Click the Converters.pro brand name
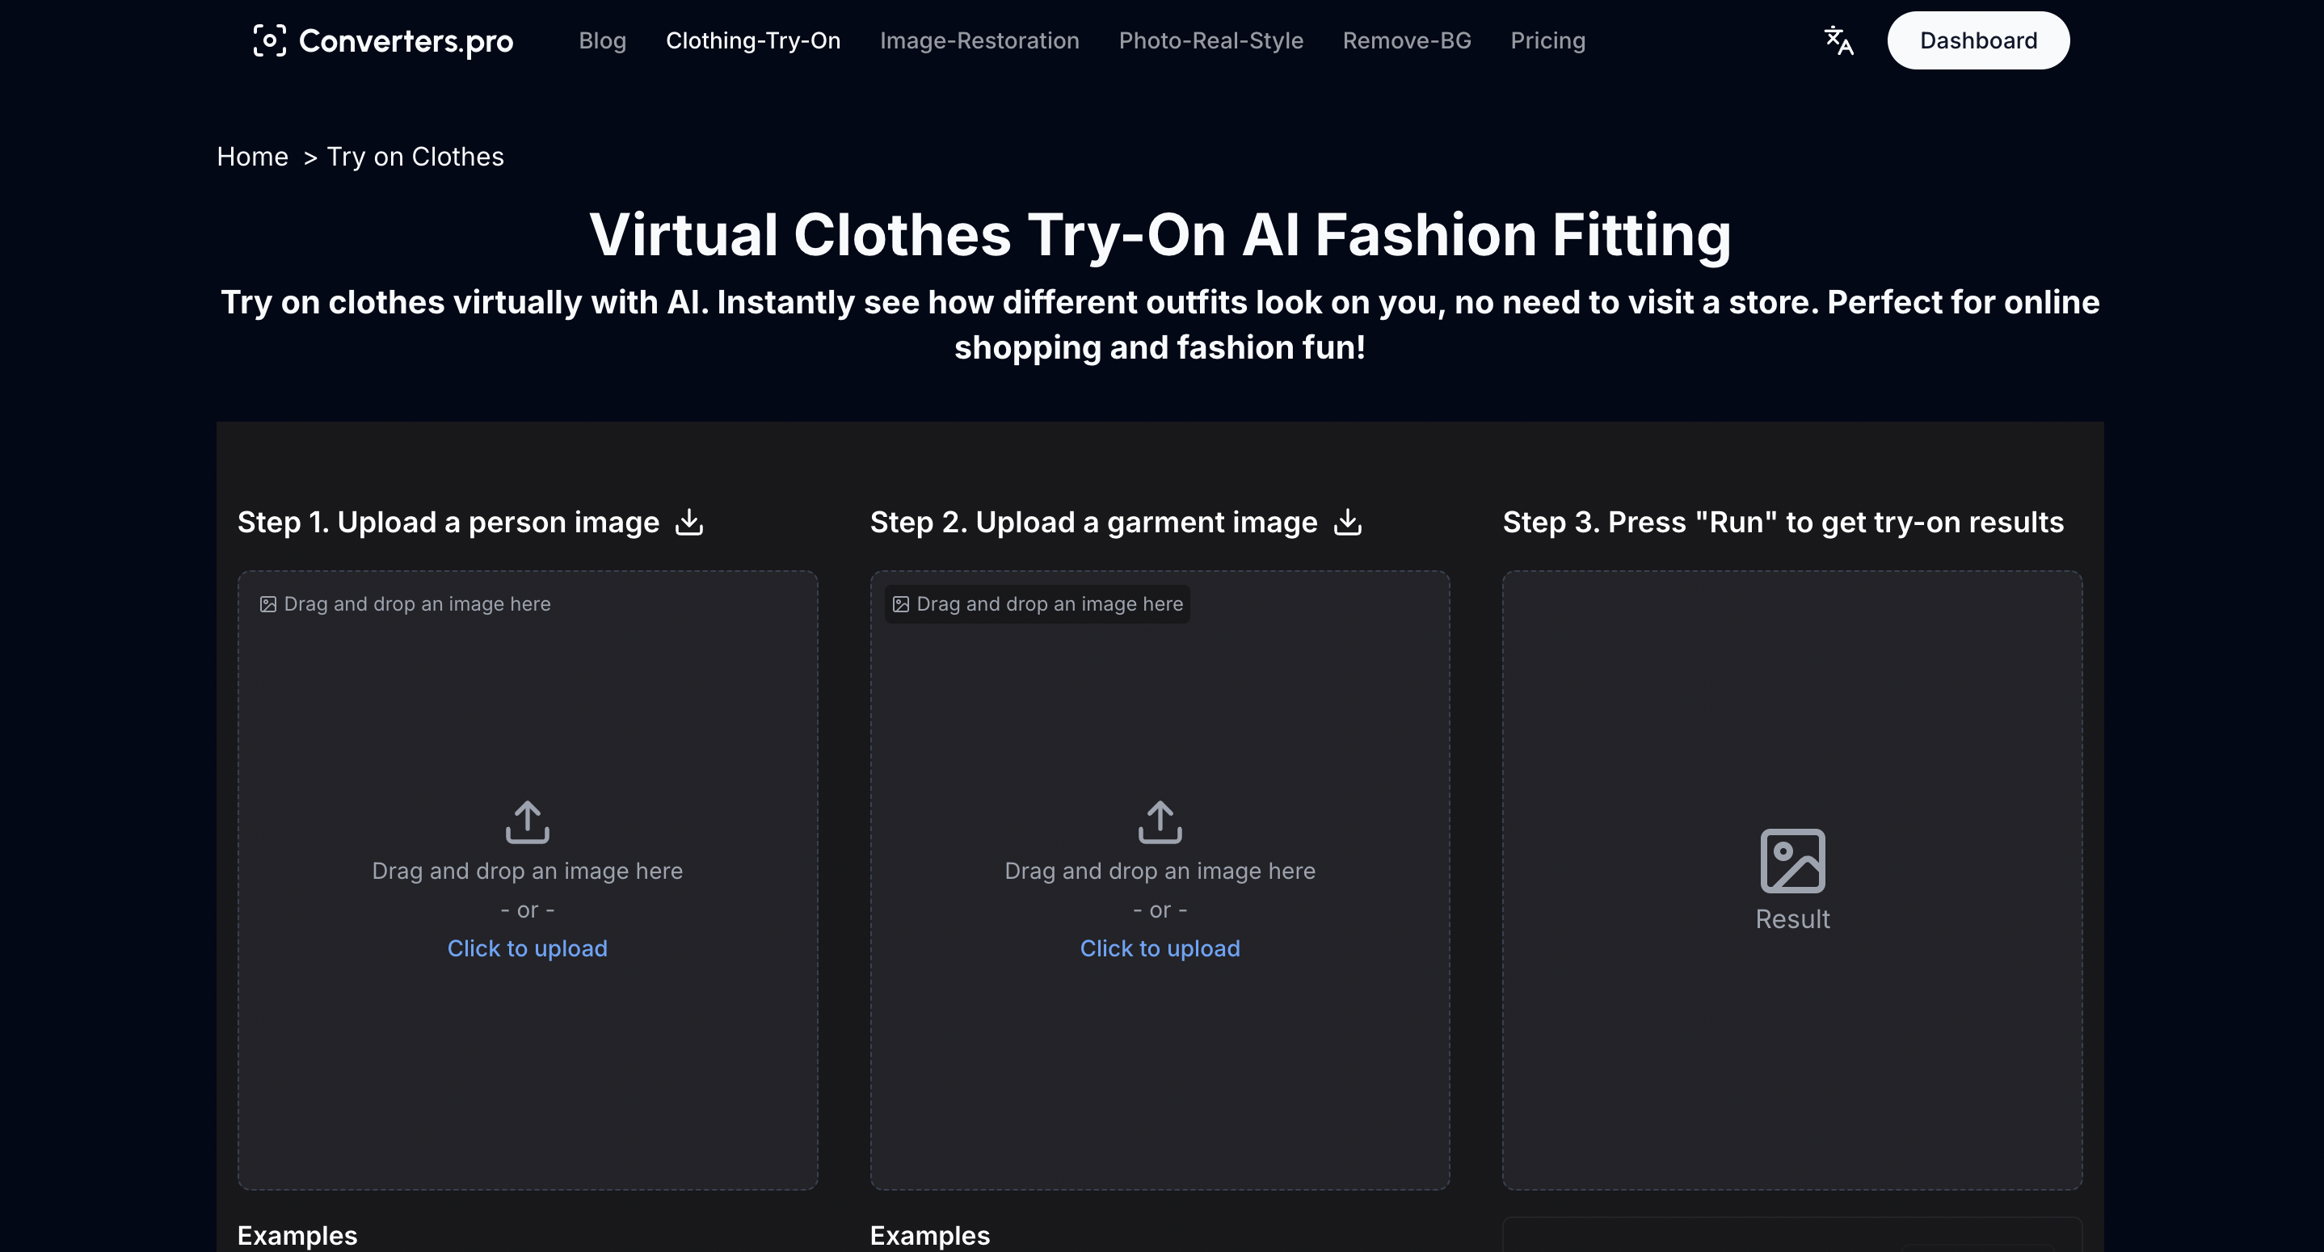The height and width of the screenshot is (1252, 2324). (406, 41)
